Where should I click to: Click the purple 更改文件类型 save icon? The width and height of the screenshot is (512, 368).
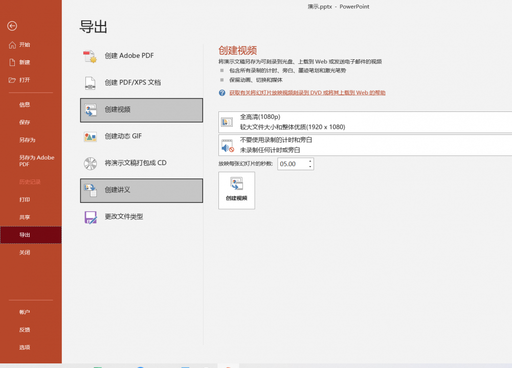(91, 217)
